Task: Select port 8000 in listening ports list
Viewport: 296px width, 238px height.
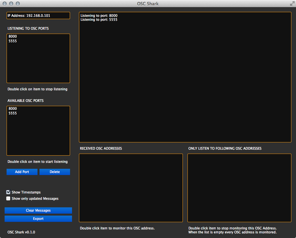Action: point(12,36)
